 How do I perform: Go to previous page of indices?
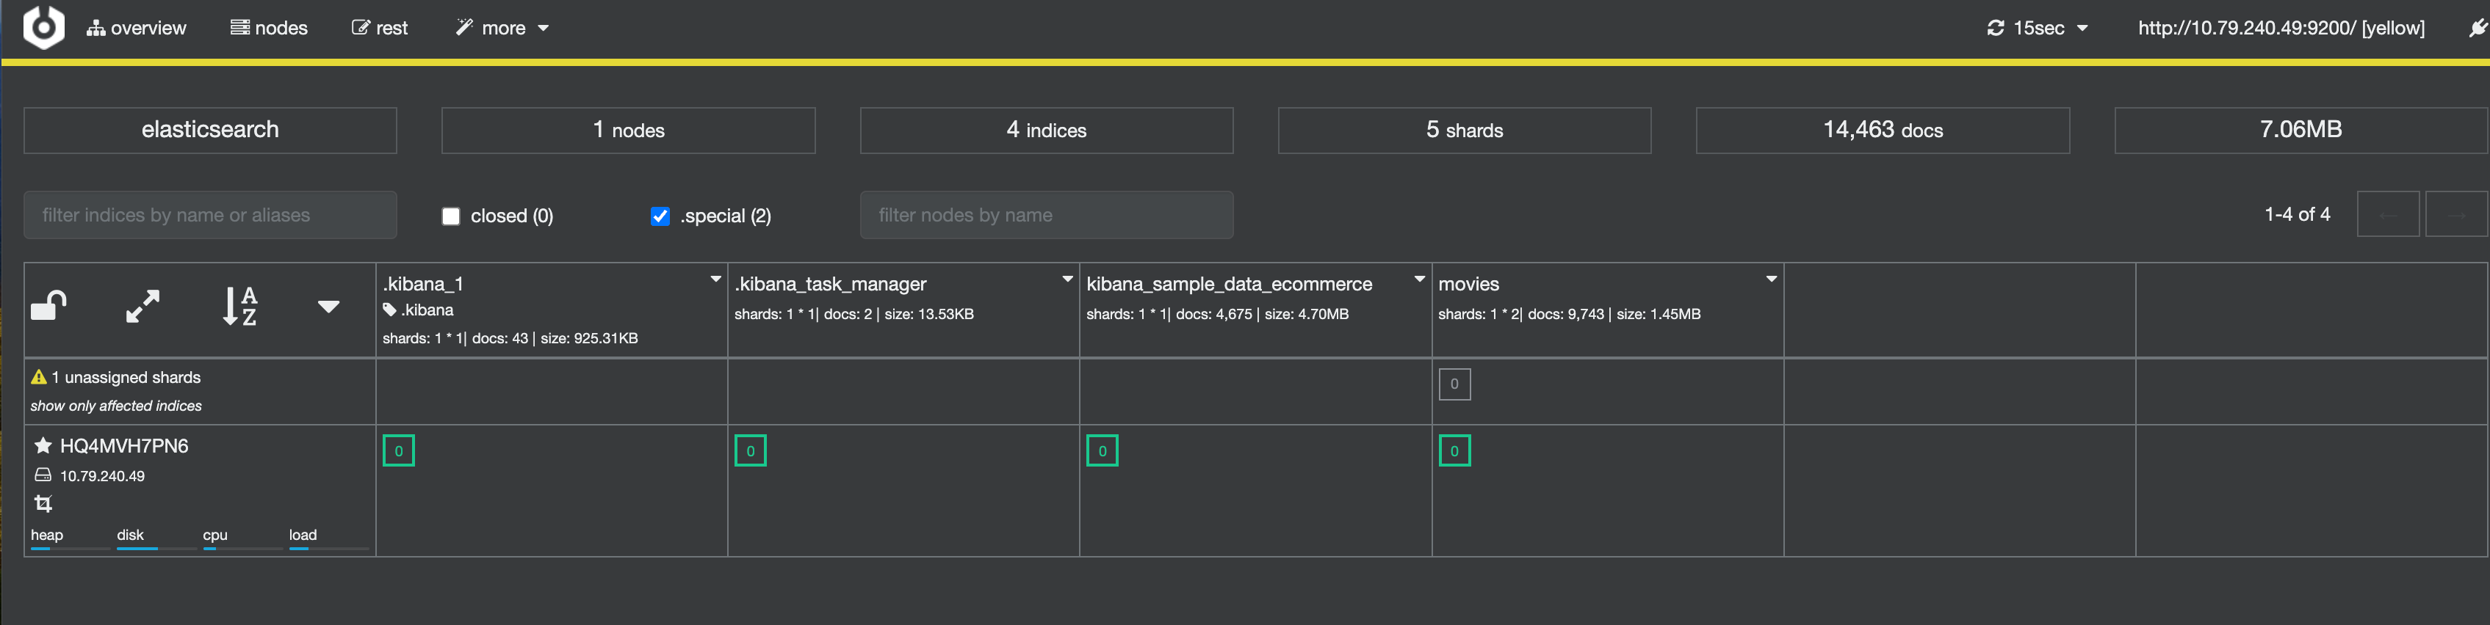(2389, 214)
